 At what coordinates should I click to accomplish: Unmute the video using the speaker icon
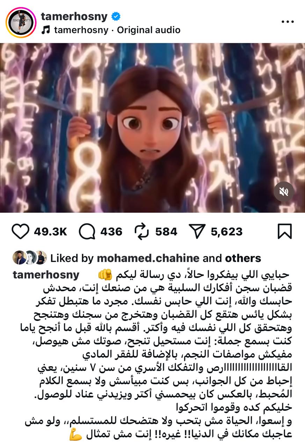[x=284, y=191]
